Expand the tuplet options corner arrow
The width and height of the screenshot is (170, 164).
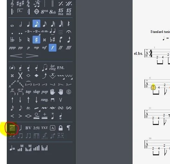point(39,34)
